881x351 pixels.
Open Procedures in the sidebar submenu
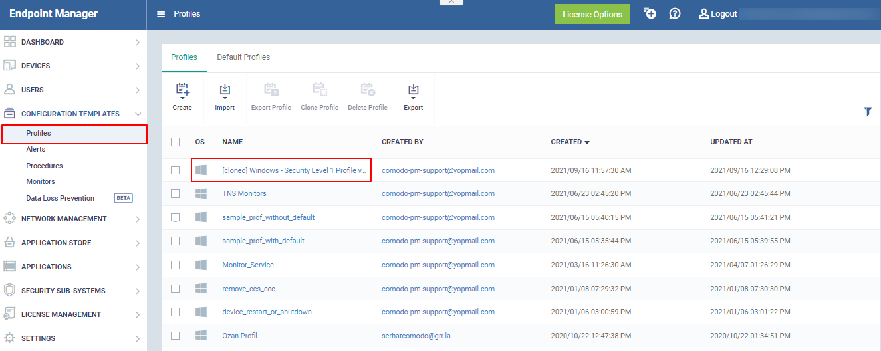[45, 166]
